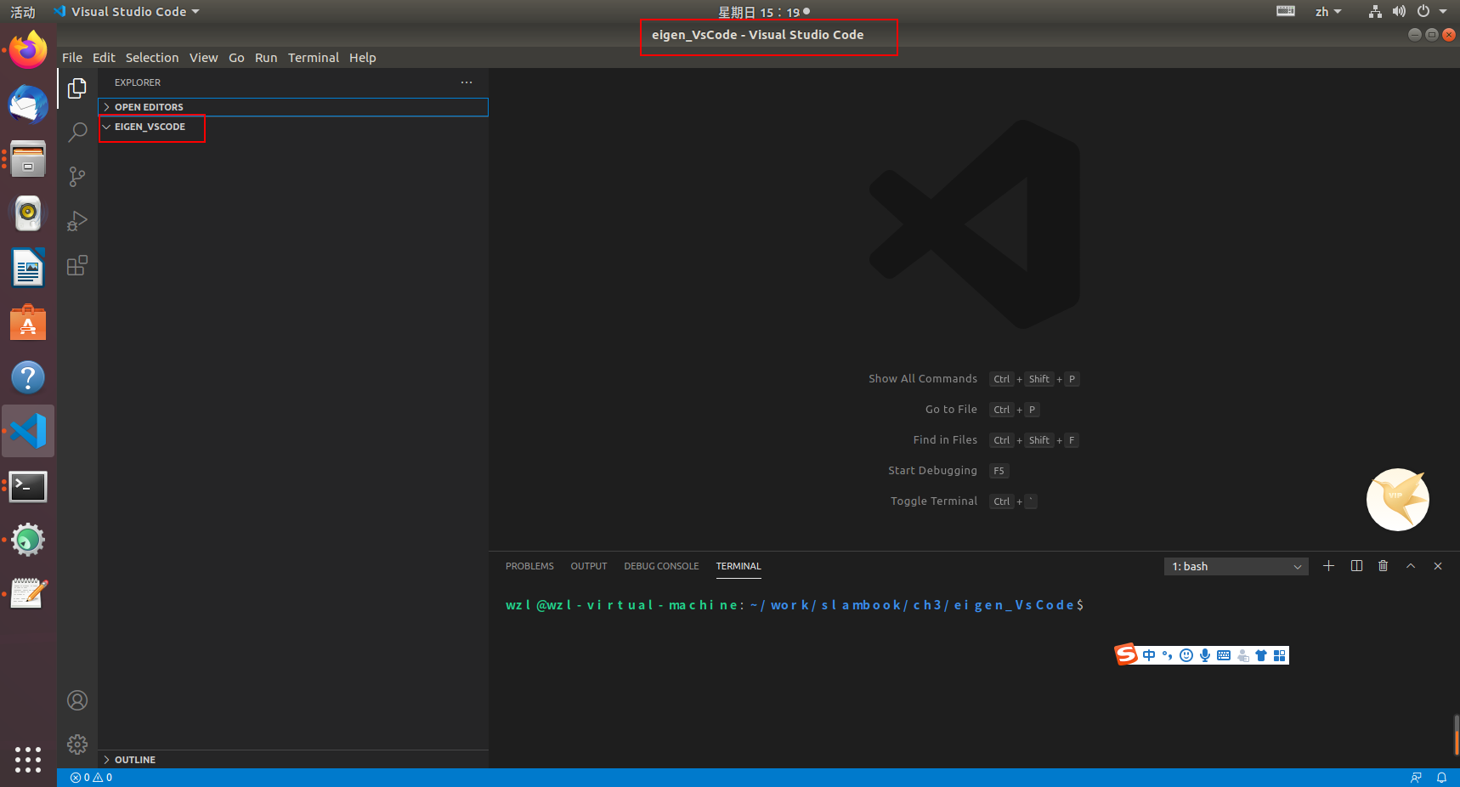Click the floating VIP bird widget

coord(1398,500)
